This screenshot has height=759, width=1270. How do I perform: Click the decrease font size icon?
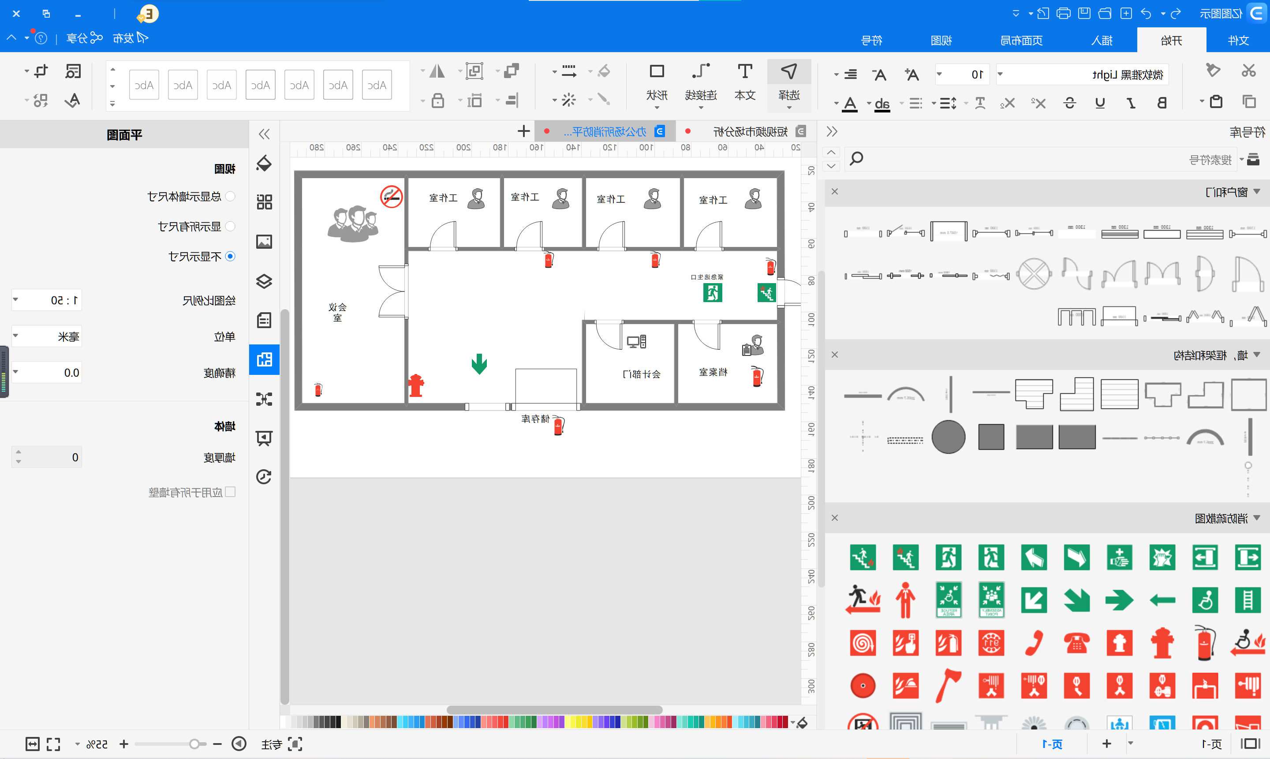tap(879, 75)
